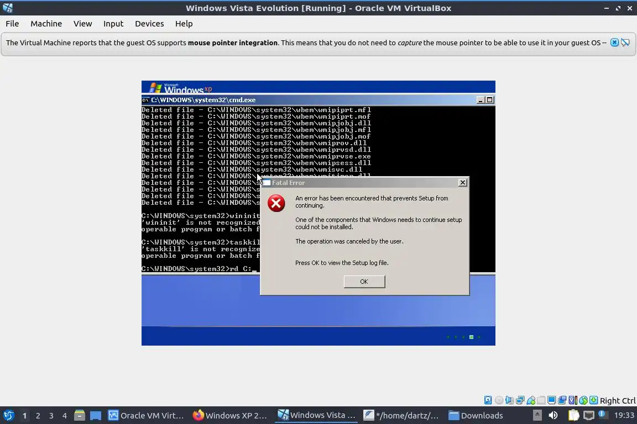Click the cmd.exe window title bar icon
This screenshot has width=637, height=424.
click(145, 100)
